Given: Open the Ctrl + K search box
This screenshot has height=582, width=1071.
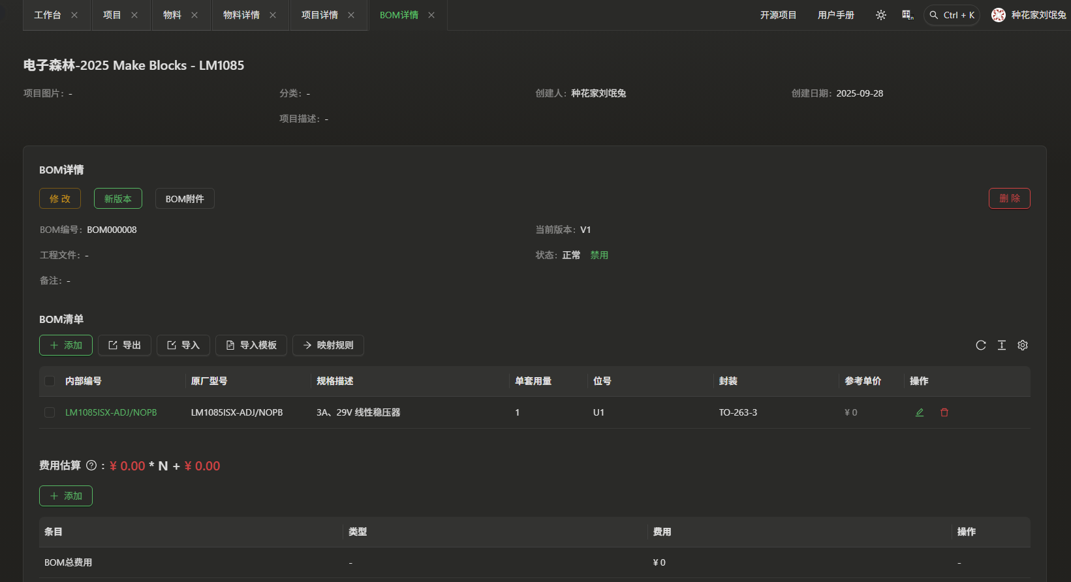Looking at the screenshot, I should pos(952,15).
